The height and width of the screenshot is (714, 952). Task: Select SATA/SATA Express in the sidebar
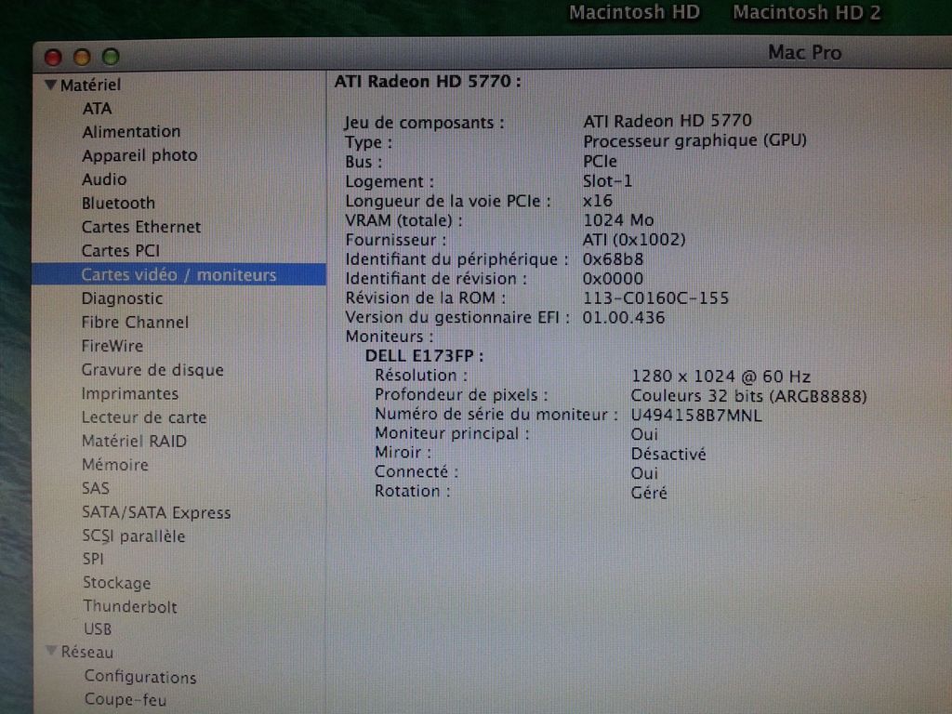click(156, 512)
